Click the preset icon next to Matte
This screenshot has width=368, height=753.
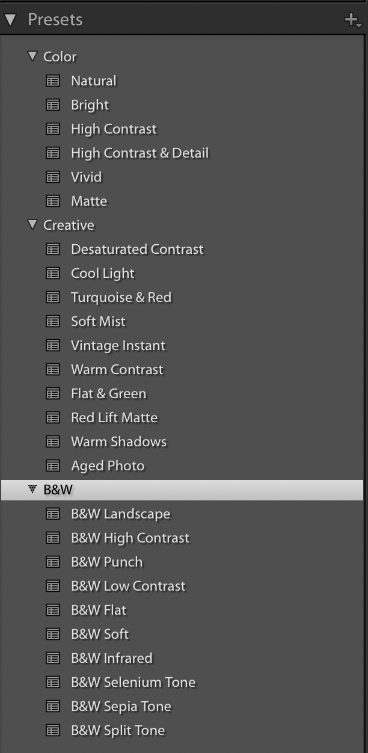coord(53,201)
